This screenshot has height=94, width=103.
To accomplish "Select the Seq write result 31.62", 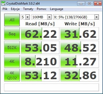I will click(x=80, y=34).
